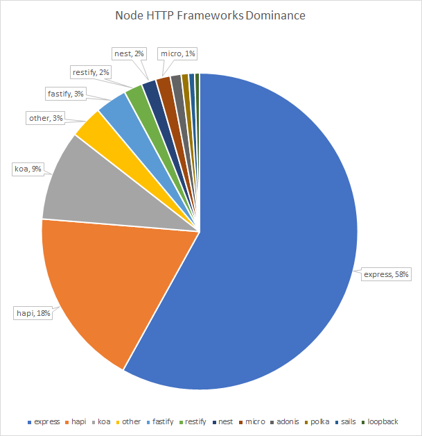The width and height of the screenshot is (422, 436).
Task: Click the express, 58% data label
Action: pyautogui.click(x=386, y=274)
